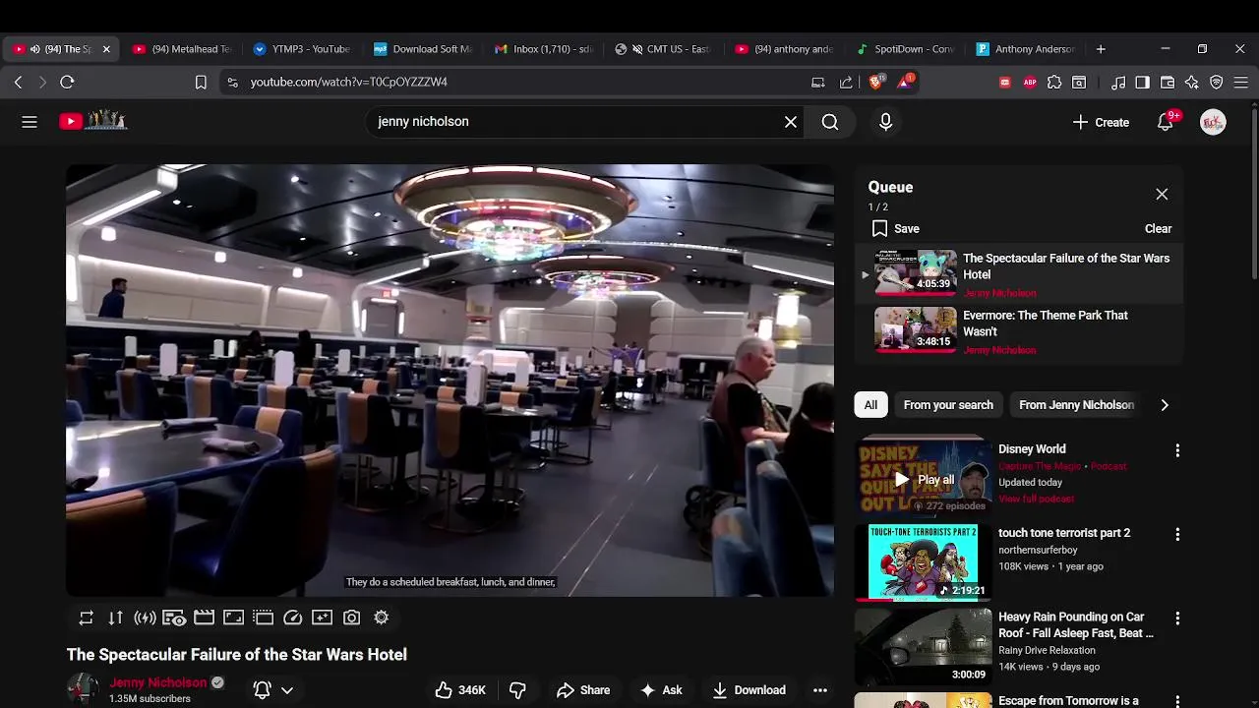Select the All filter chip
The width and height of the screenshot is (1259, 708).
tap(870, 405)
